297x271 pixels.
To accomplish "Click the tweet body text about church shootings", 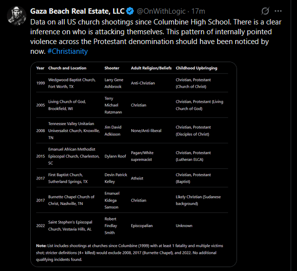I will pyautogui.click(x=156, y=37).
